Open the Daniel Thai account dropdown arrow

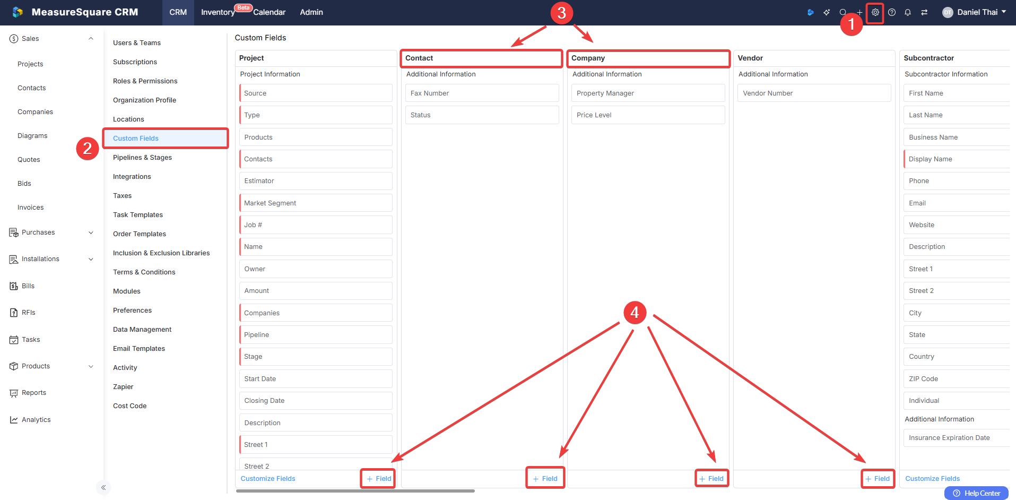[1004, 12]
